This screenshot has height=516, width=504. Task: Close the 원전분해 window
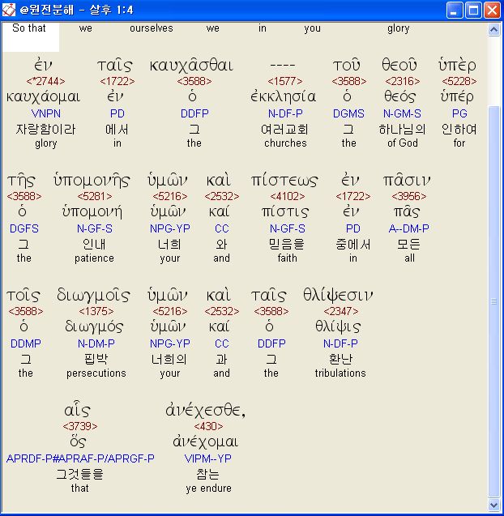492,10
